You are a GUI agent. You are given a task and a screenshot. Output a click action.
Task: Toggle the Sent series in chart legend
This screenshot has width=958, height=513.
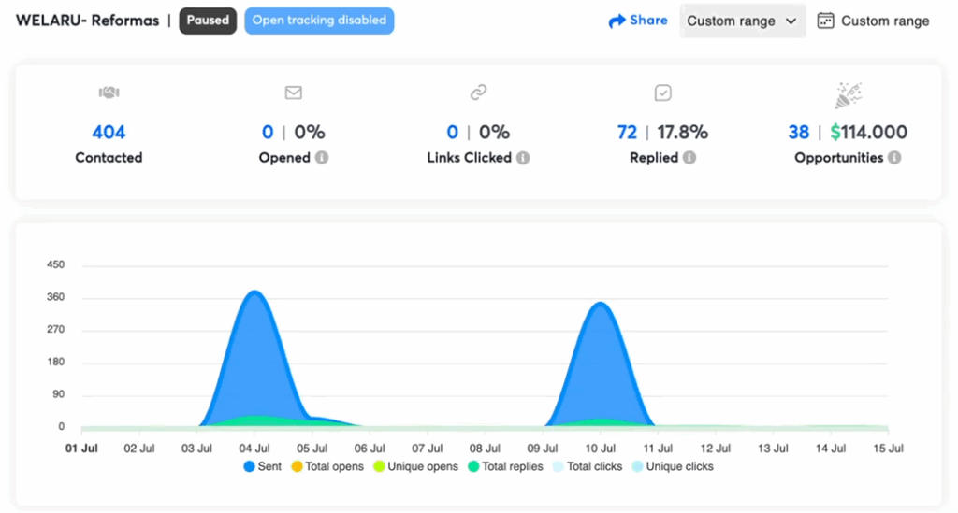click(262, 466)
